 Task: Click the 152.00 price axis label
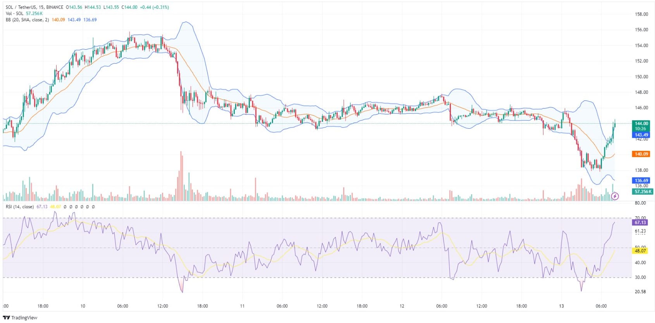(641, 61)
